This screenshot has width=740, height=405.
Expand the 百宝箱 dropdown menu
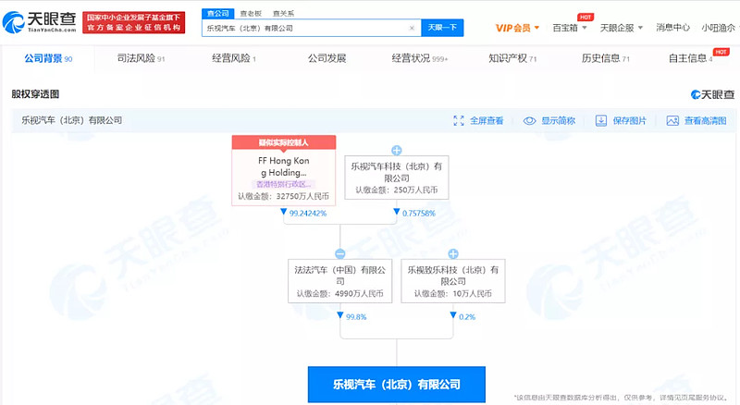pyautogui.click(x=570, y=28)
